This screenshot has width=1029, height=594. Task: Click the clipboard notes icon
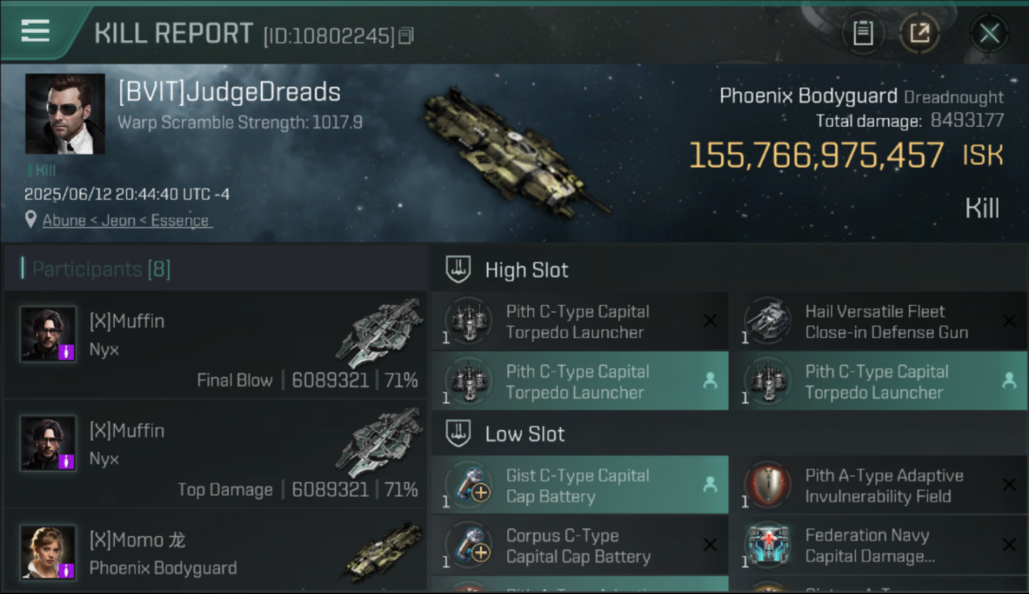point(863,33)
